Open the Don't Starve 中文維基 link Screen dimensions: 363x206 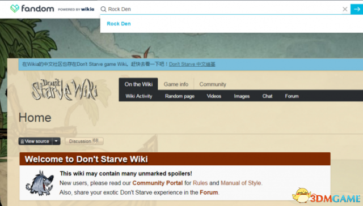click(x=192, y=64)
